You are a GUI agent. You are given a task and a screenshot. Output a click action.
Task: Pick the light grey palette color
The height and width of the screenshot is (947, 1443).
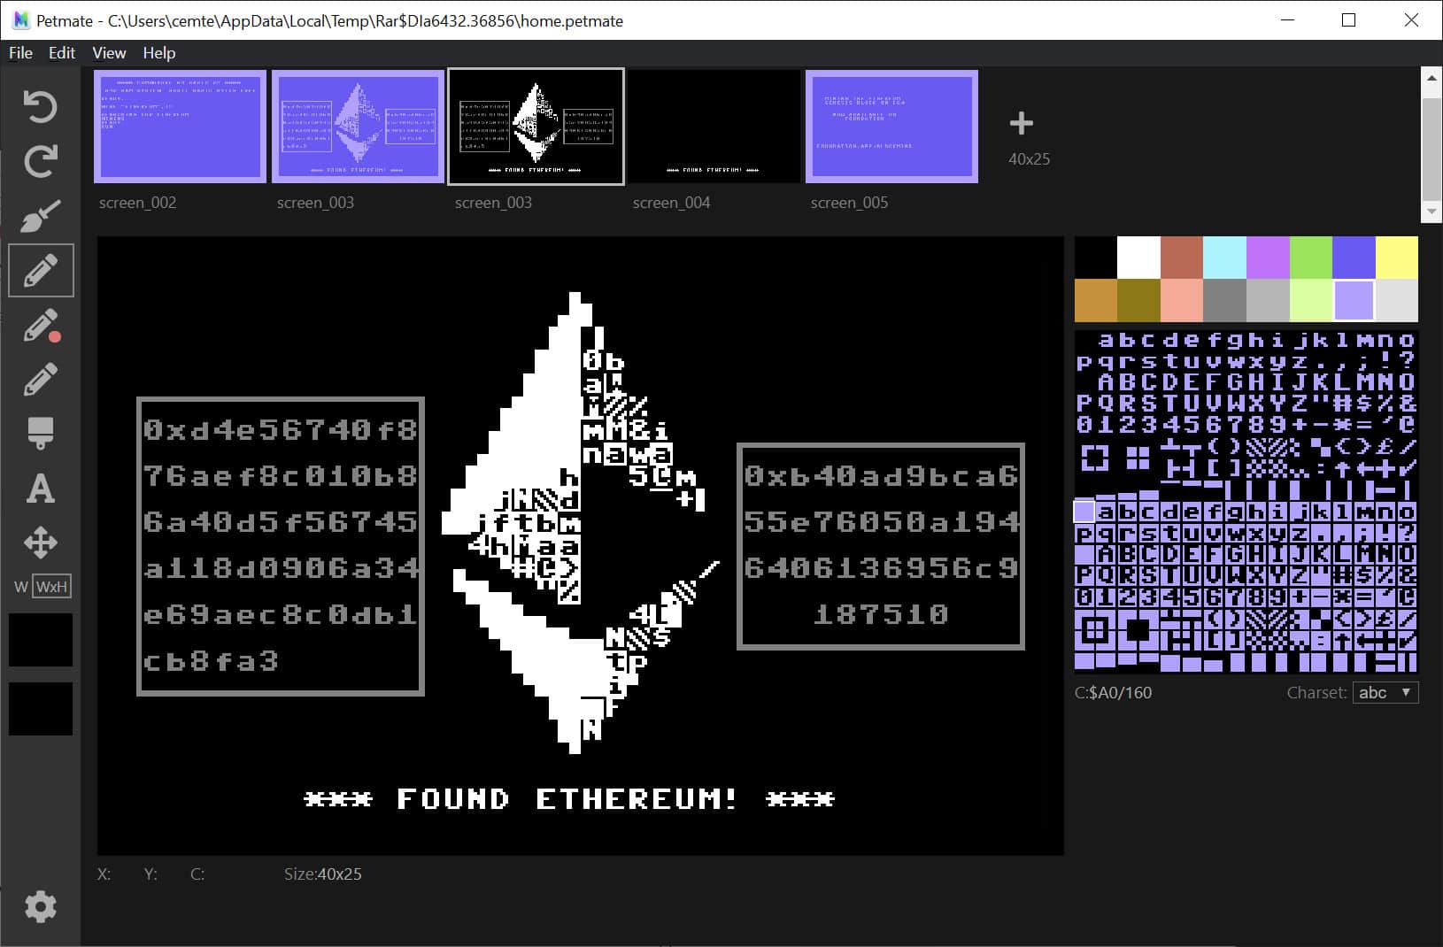(1397, 300)
